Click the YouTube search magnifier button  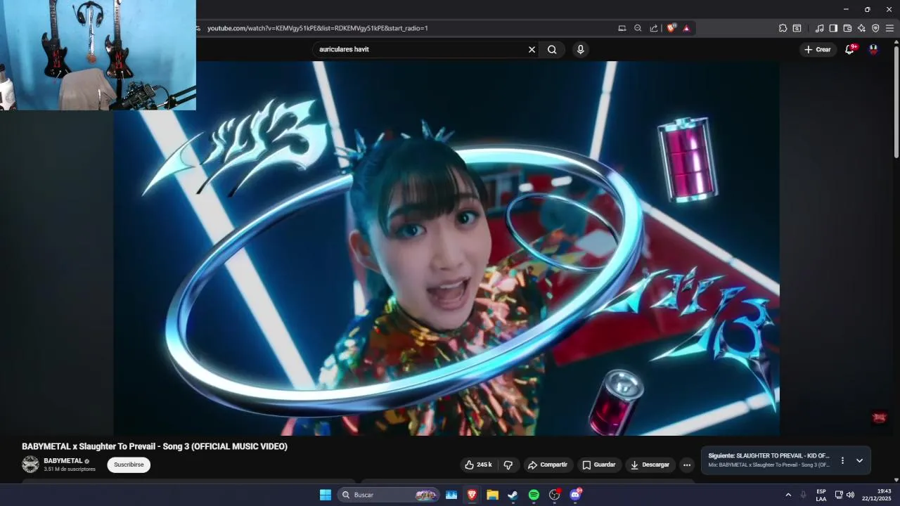coord(552,49)
